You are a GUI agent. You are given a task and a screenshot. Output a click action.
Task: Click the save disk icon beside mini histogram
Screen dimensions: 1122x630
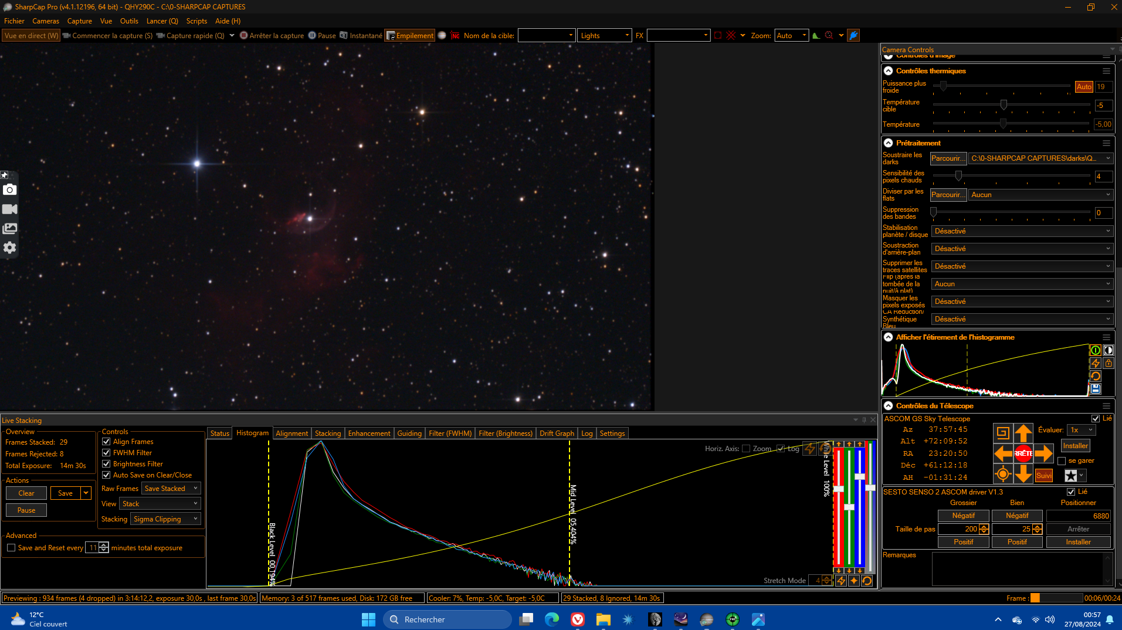coord(1095,389)
